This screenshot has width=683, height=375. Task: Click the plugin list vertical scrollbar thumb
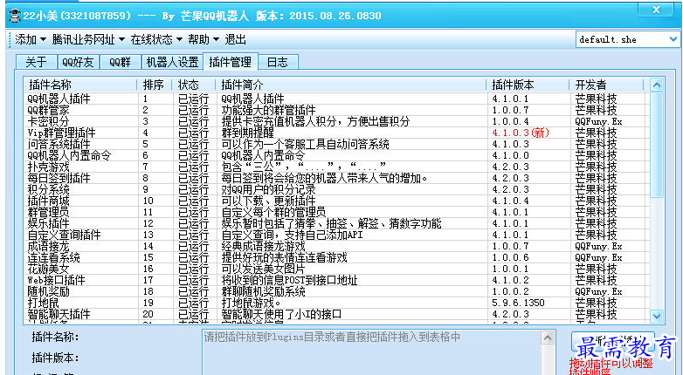click(x=657, y=145)
